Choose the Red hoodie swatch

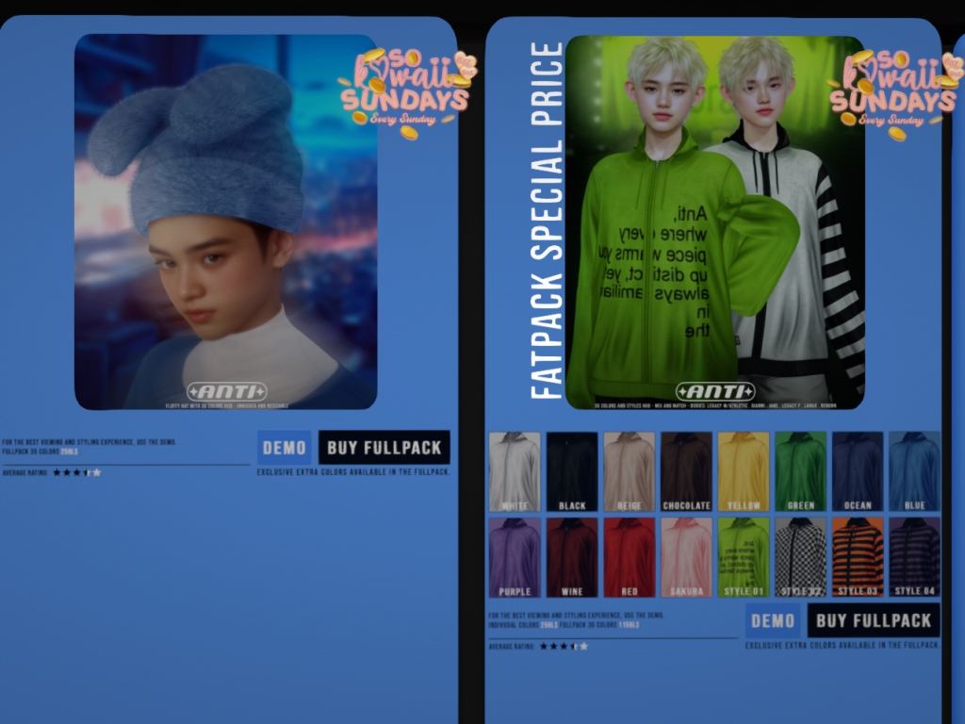(629, 557)
